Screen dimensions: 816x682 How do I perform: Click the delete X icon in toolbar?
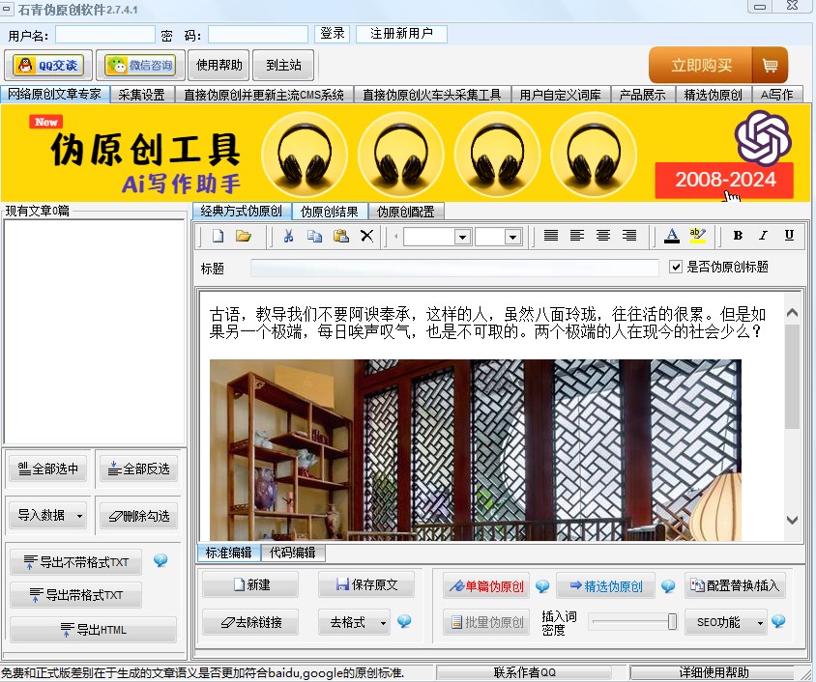pos(366,236)
